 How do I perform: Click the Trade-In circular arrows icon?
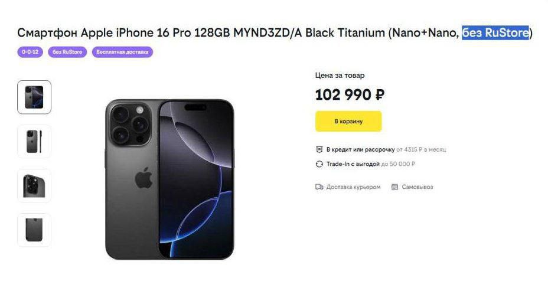pos(319,164)
